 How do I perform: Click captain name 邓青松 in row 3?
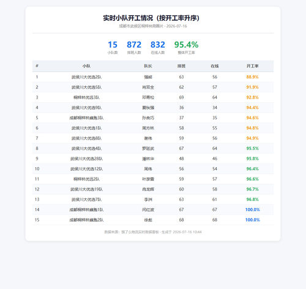(148, 97)
